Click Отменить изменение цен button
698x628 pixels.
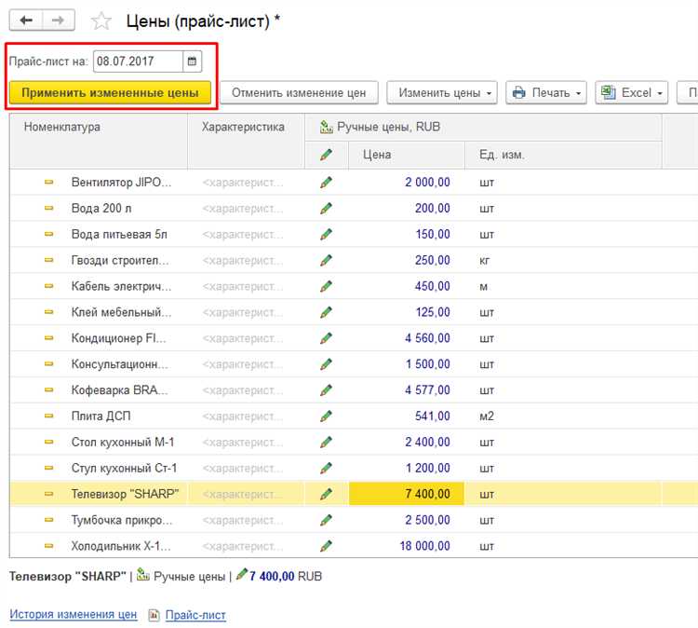(298, 92)
